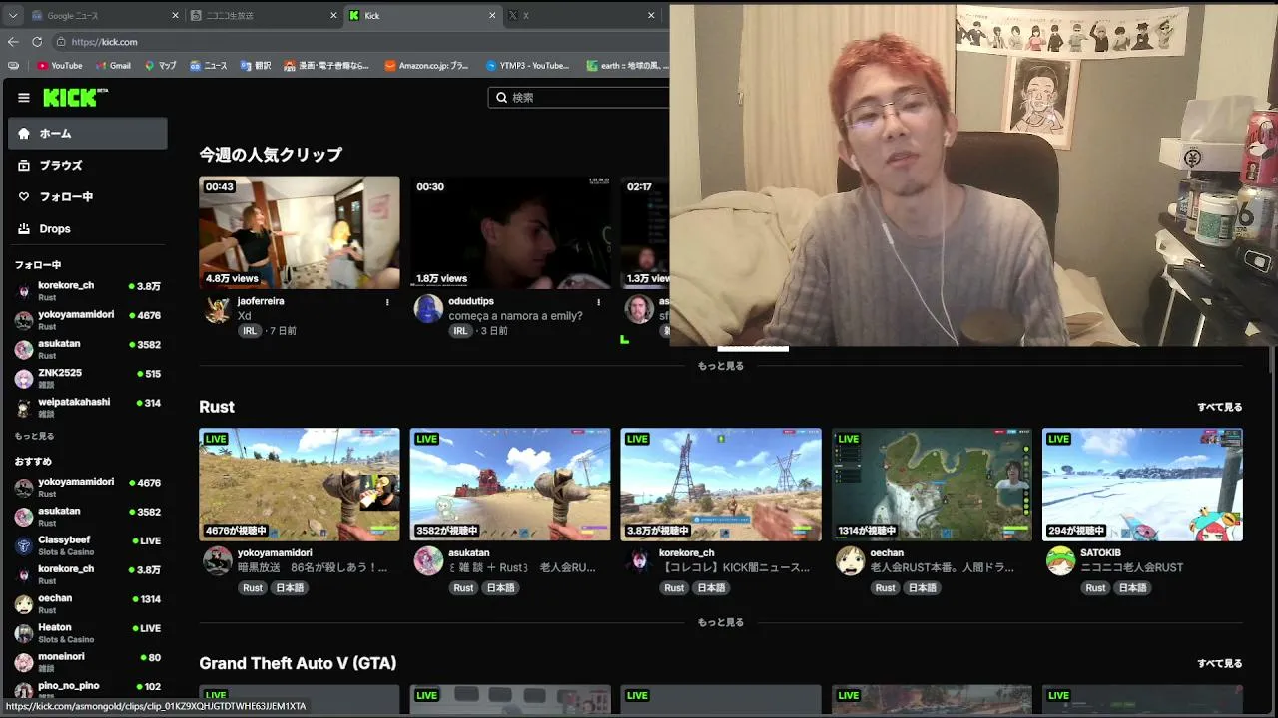This screenshot has height=718, width=1278.
Task: Click korekore_ch's avatar under Rust stream
Action: coord(639,561)
